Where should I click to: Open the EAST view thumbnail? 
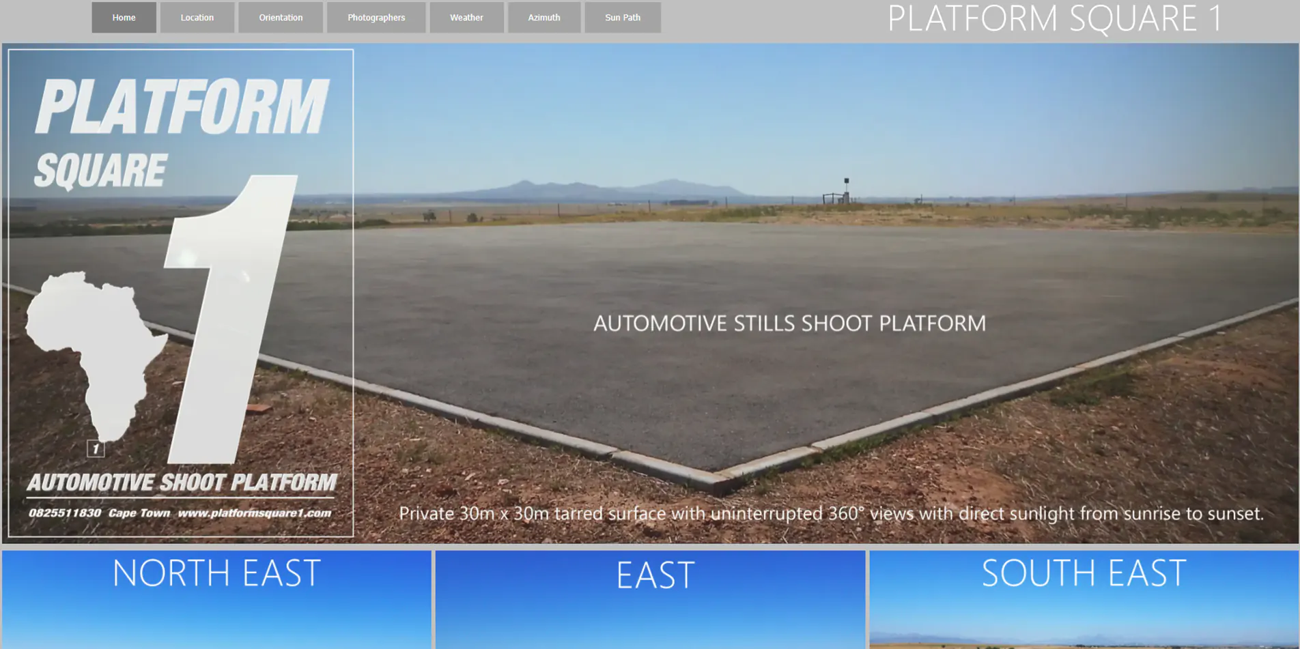tap(650, 599)
